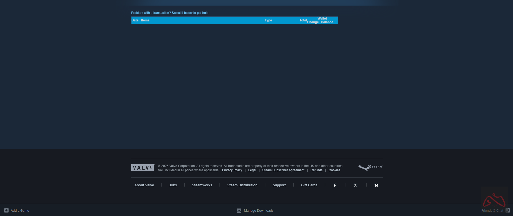Image resolution: width=513 pixels, height=216 pixels.
Task: Go to the Legal page link
Action: pos(252,170)
